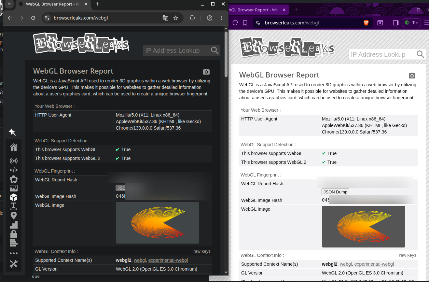The width and height of the screenshot is (429, 282).
Task: Click the camera icon in the Brave report
Action: click(x=412, y=76)
